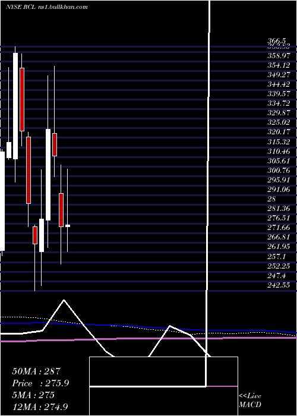Click the 358.97 price level label
The height and width of the screenshot is (416, 297).
[x=279, y=56]
